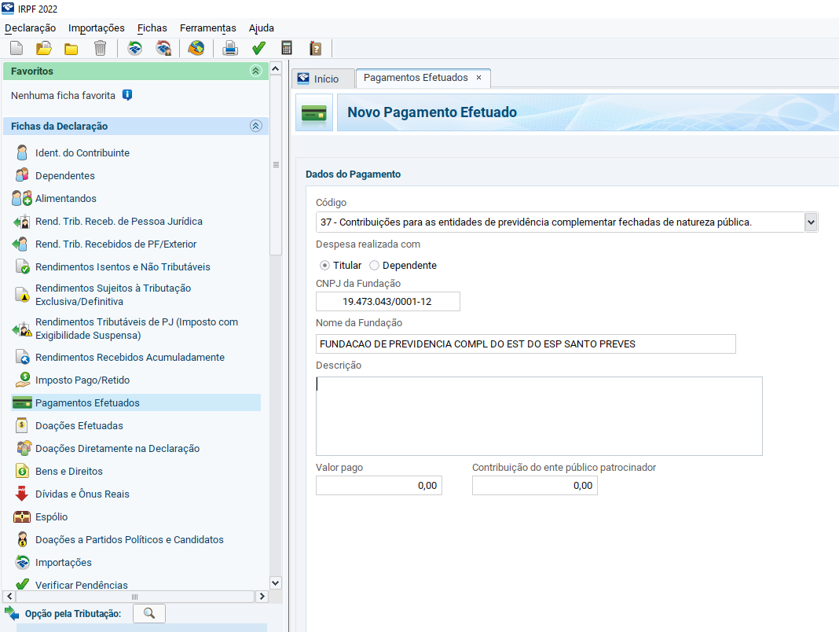Click the green checkmark toolbar icon
Viewport: 839px width, 632px height.
(258, 49)
